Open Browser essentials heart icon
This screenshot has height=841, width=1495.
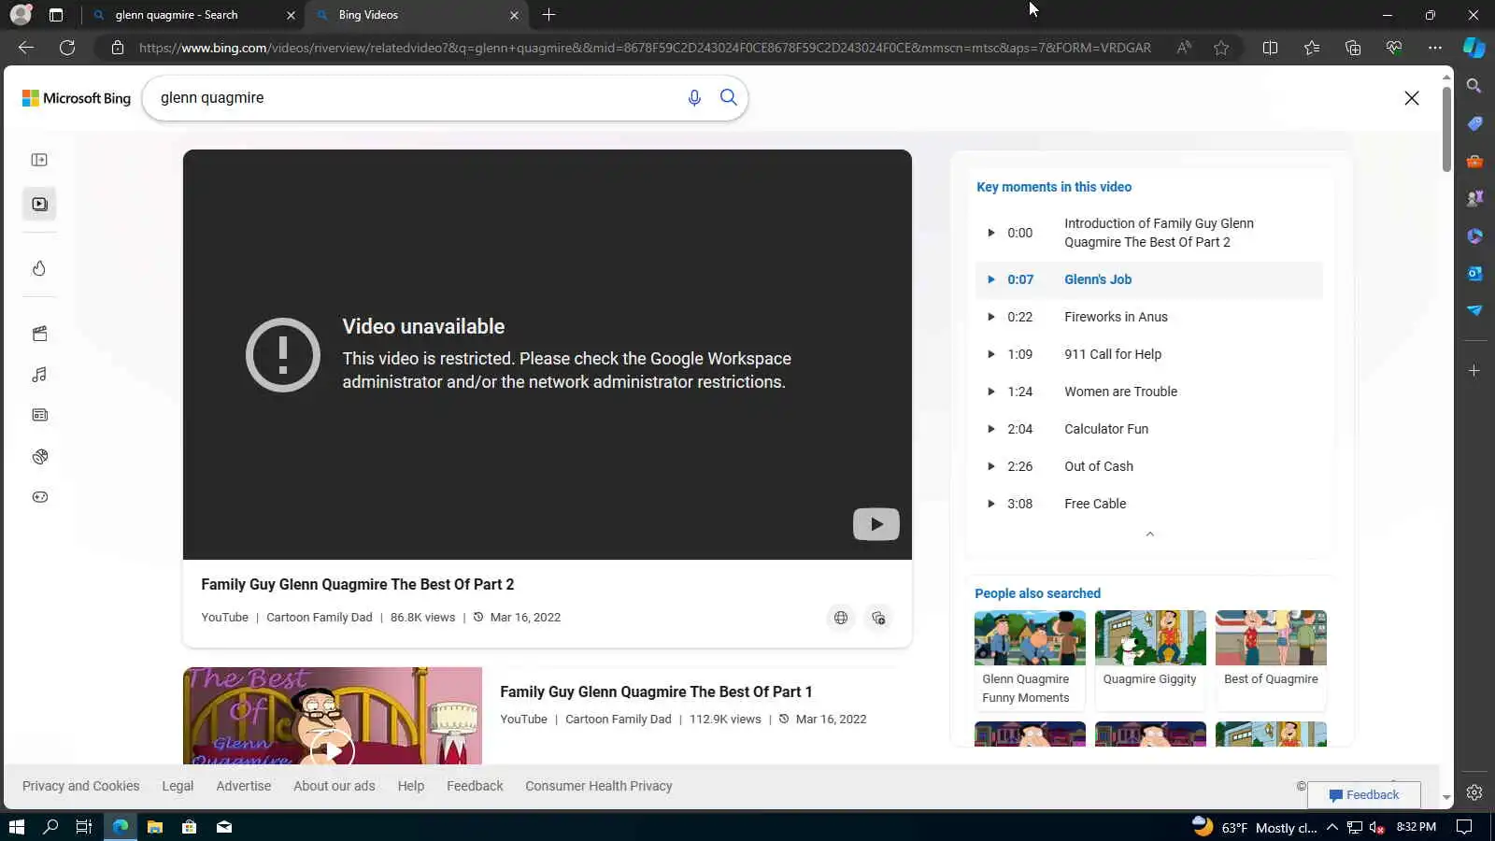pyautogui.click(x=1394, y=48)
